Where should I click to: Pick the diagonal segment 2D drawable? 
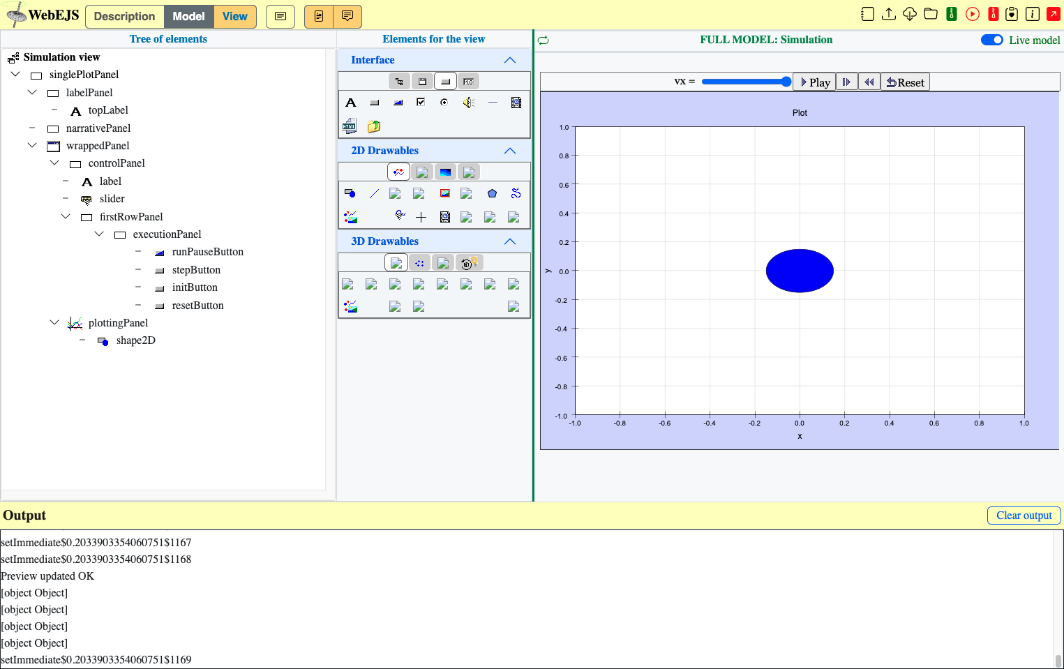[x=374, y=193]
